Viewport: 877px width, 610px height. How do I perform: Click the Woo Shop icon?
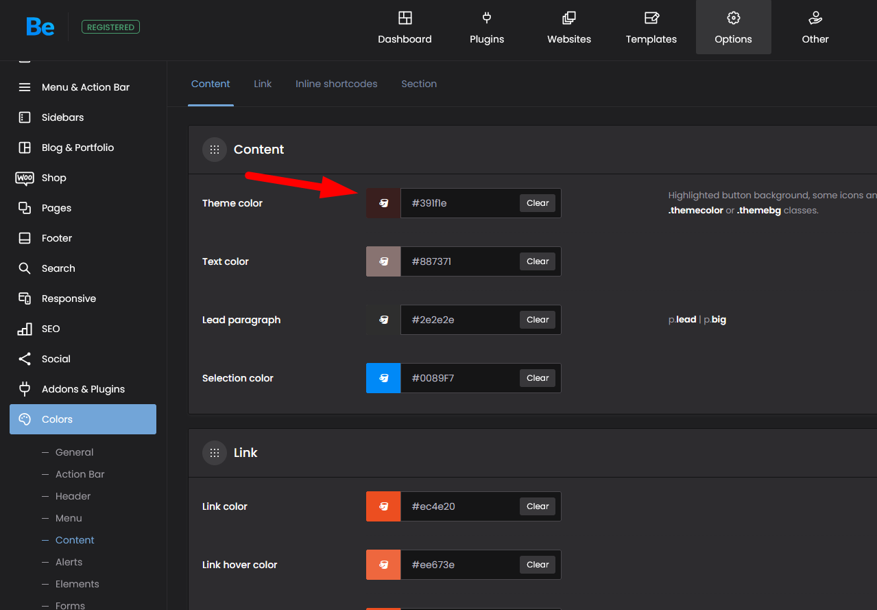25,178
